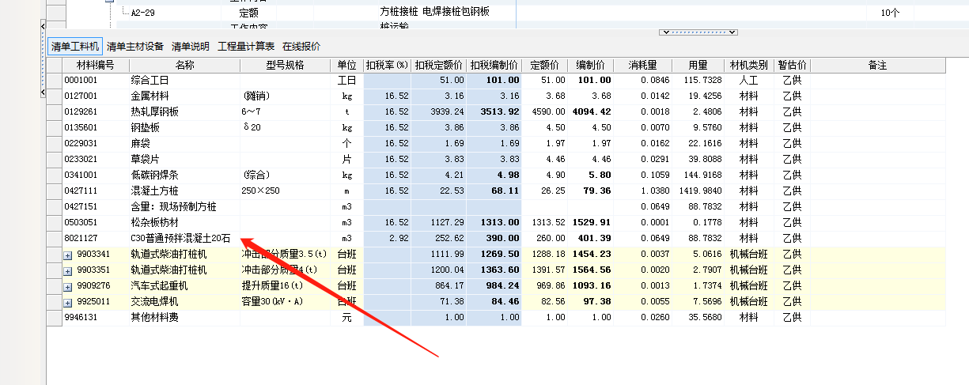Click the 名称 column header
The width and height of the screenshot is (969, 385).
[x=184, y=65]
